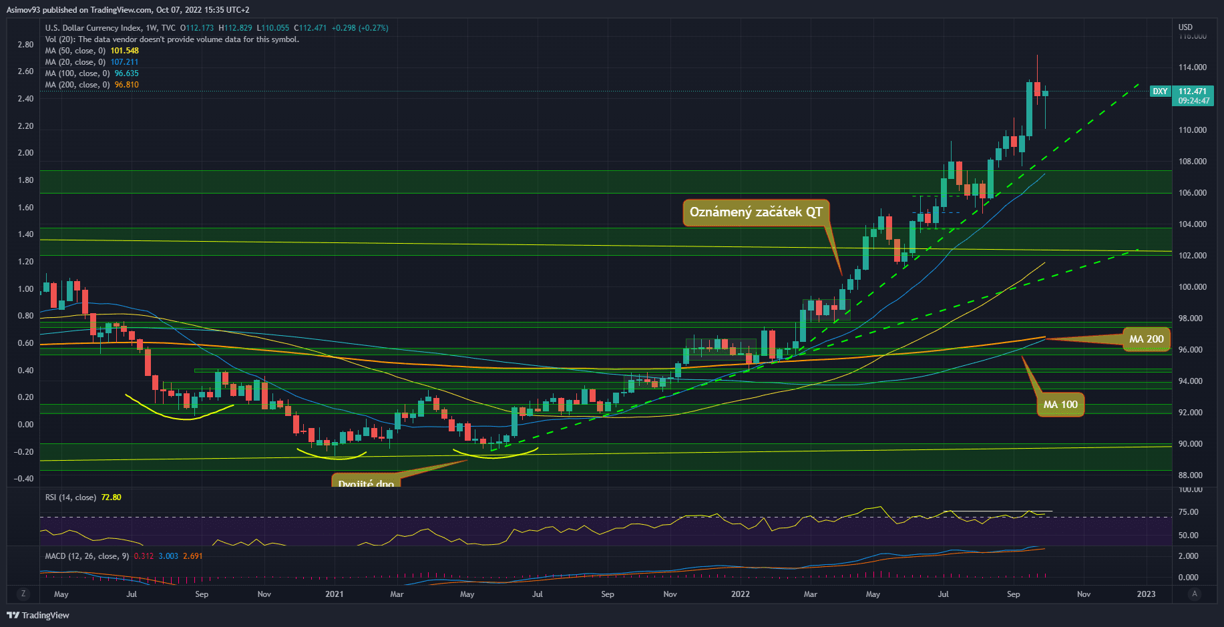The image size is (1224, 627).
Task: Click the 2021 label on time axis
Action: [334, 594]
